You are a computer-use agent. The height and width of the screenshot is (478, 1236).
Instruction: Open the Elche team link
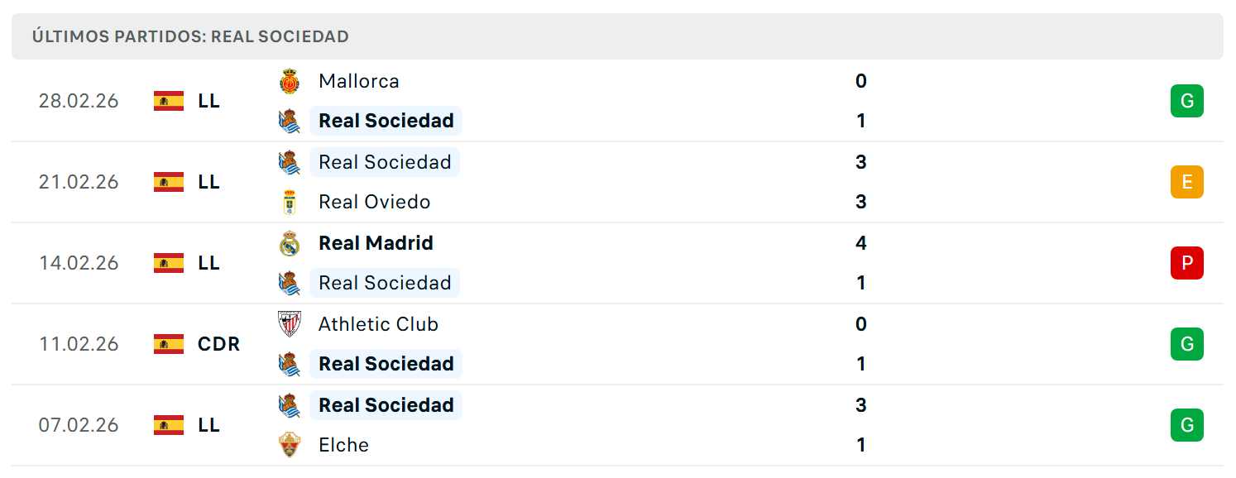pyautogui.click(x=344, y=445)
